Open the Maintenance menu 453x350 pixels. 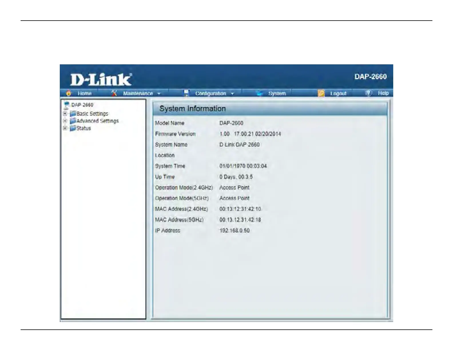pos(138,94)
